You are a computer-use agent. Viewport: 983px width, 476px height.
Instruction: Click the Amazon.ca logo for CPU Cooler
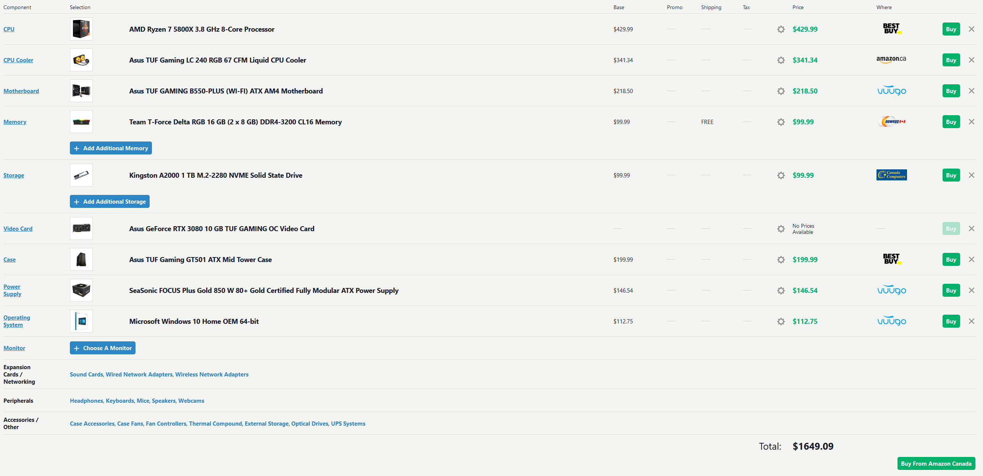pos(891,60)
